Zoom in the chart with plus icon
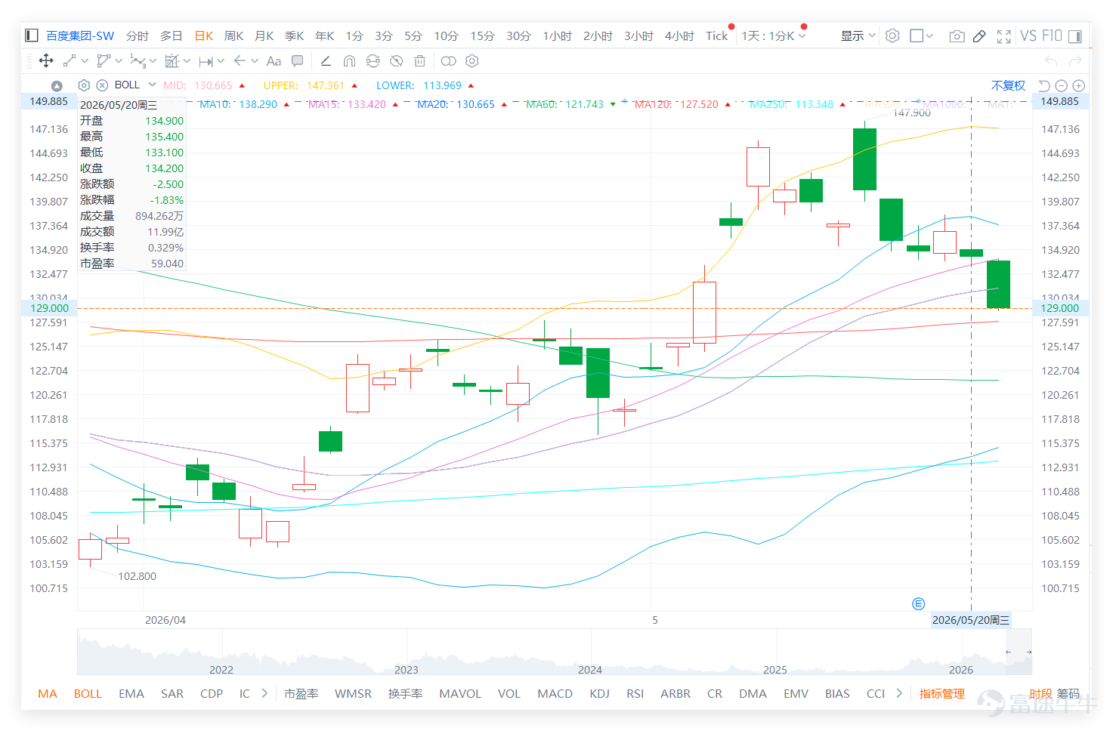Viewport: 1113px width, 731px height. coord(1079,85)
